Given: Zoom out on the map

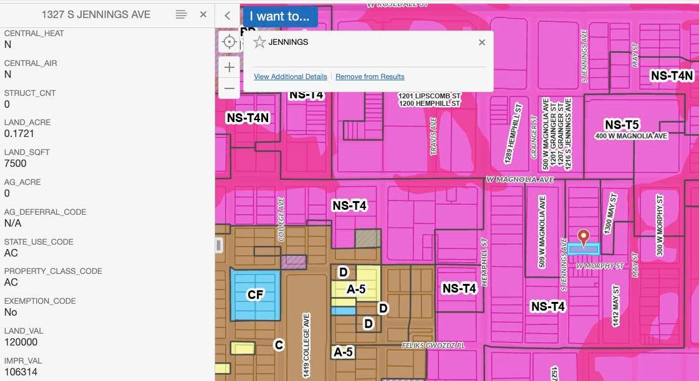Looking at the screenshot, I should [x=229, y=88].
